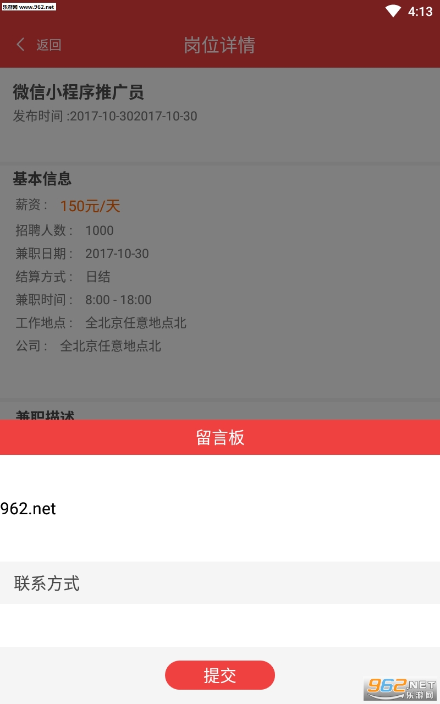Tap the 4:13 clock in status bar
The width and height of the screenshot is (440, 704).
pyautogui.click(x=420, y=12)
